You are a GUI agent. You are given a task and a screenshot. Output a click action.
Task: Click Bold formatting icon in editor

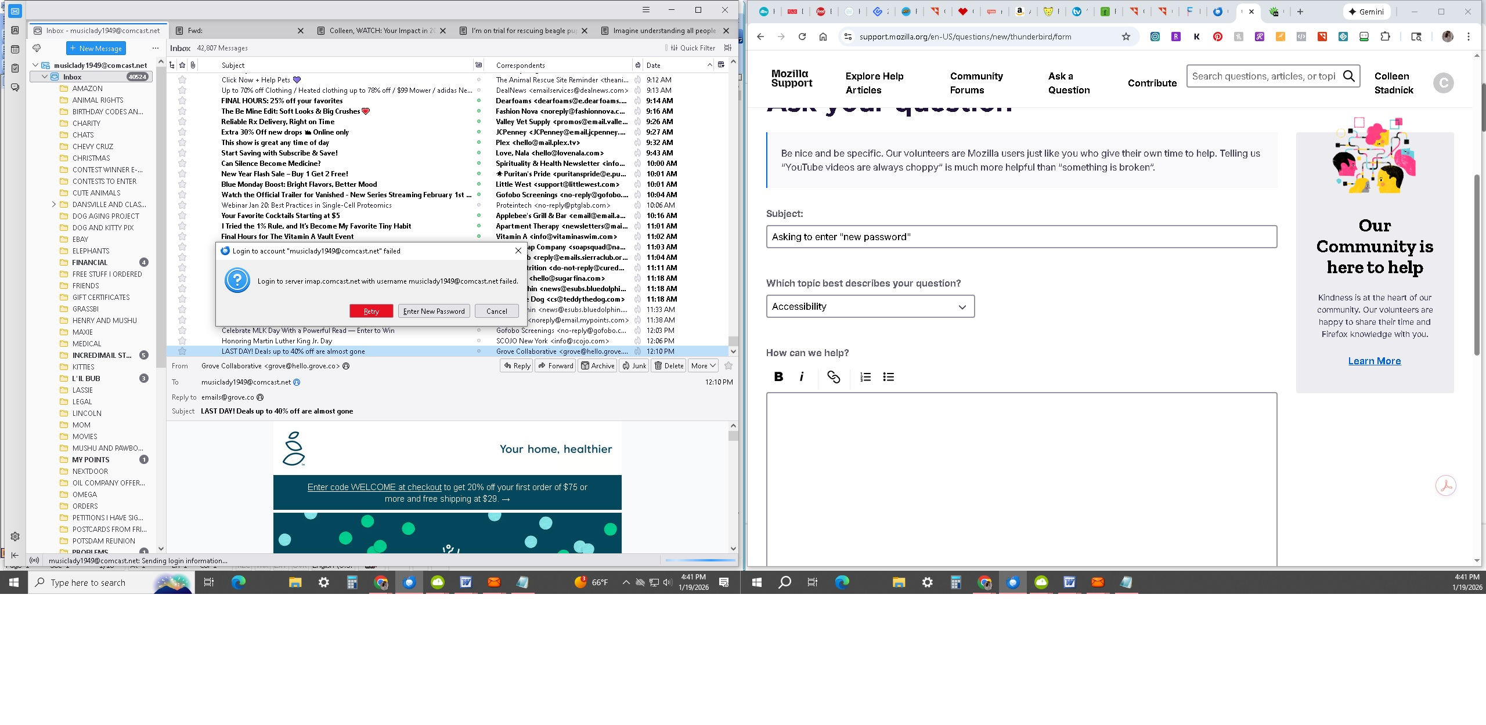778,377
